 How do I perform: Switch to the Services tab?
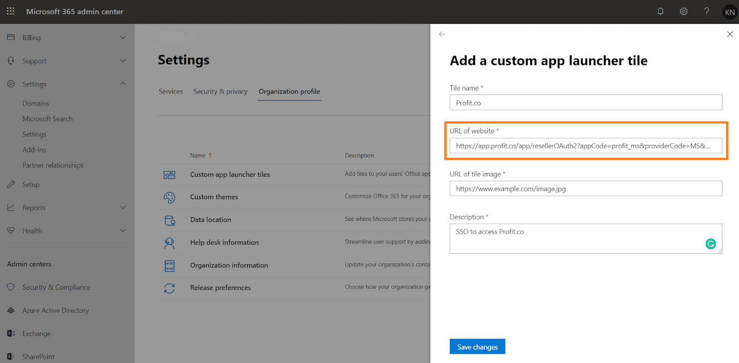tap(171, 91)
